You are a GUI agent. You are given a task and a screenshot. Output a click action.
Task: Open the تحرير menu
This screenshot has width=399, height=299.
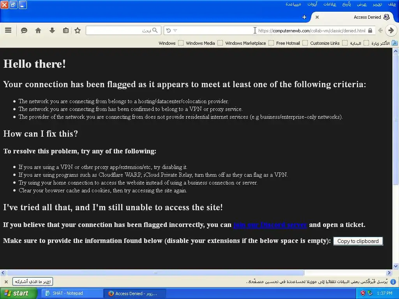click(377, 4)
